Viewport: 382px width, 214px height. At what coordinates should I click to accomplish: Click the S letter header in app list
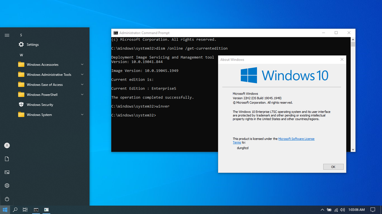(21, 35)
